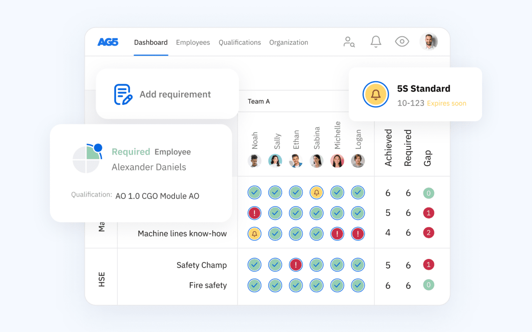The height and width of the screenshot is (332, 532).
Task: Click the yellow bell icon for Machine lines know-how under Noah
Action: click(254, 234)
